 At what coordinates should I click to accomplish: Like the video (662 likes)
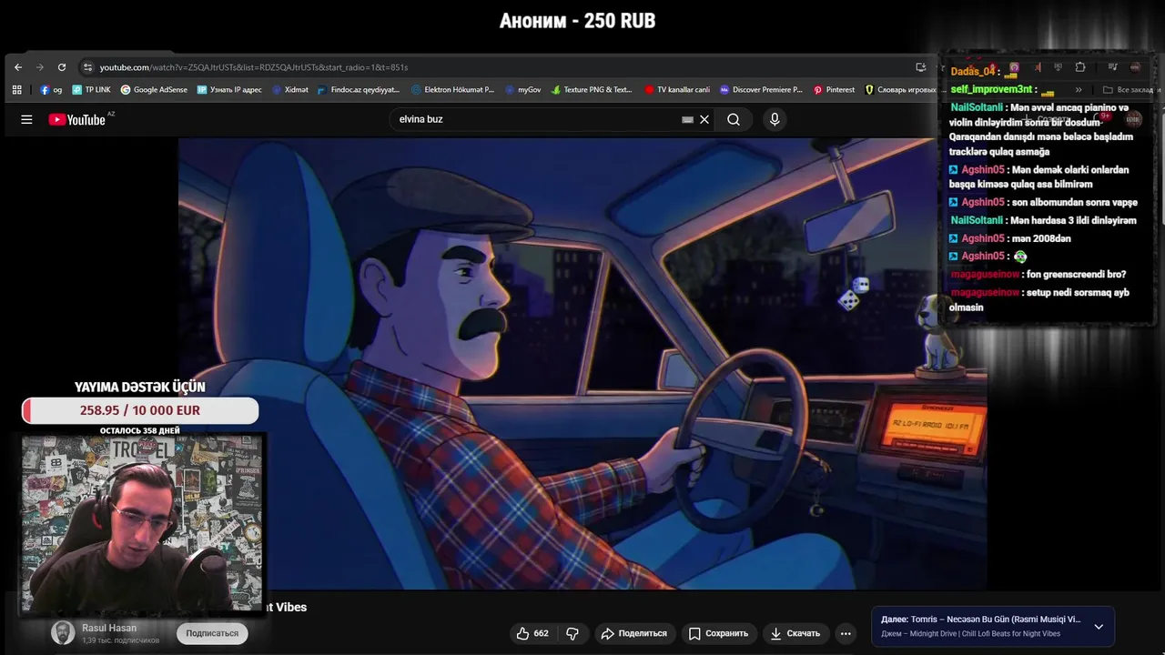(x=533, y=633)
